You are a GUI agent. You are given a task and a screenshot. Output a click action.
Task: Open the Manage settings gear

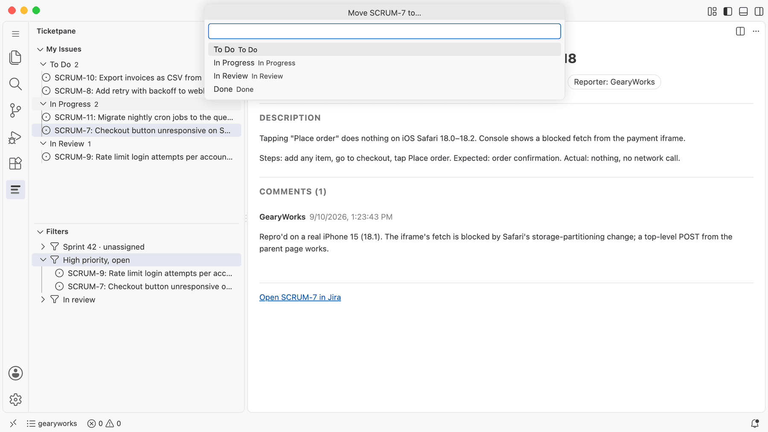[15, 400]
